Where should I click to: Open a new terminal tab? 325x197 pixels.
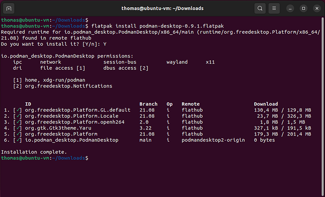coord(9,8)
